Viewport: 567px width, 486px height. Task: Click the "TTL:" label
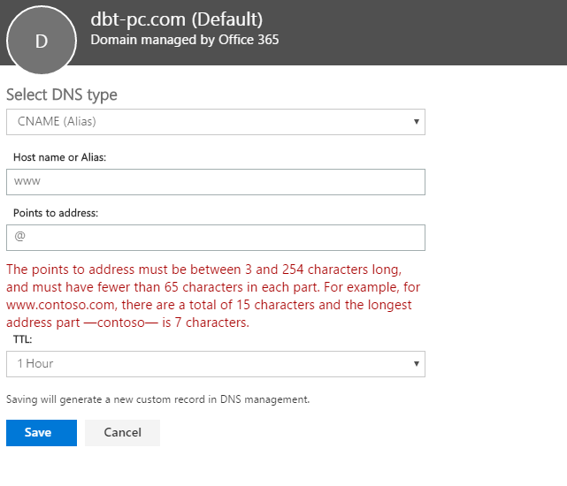click(x=23, y=338)
